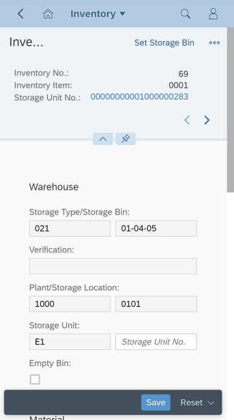The width and height of the screenshot is (234, 420).
Task: Click the Warehouse section heading
Action: (x=54, y=187)
